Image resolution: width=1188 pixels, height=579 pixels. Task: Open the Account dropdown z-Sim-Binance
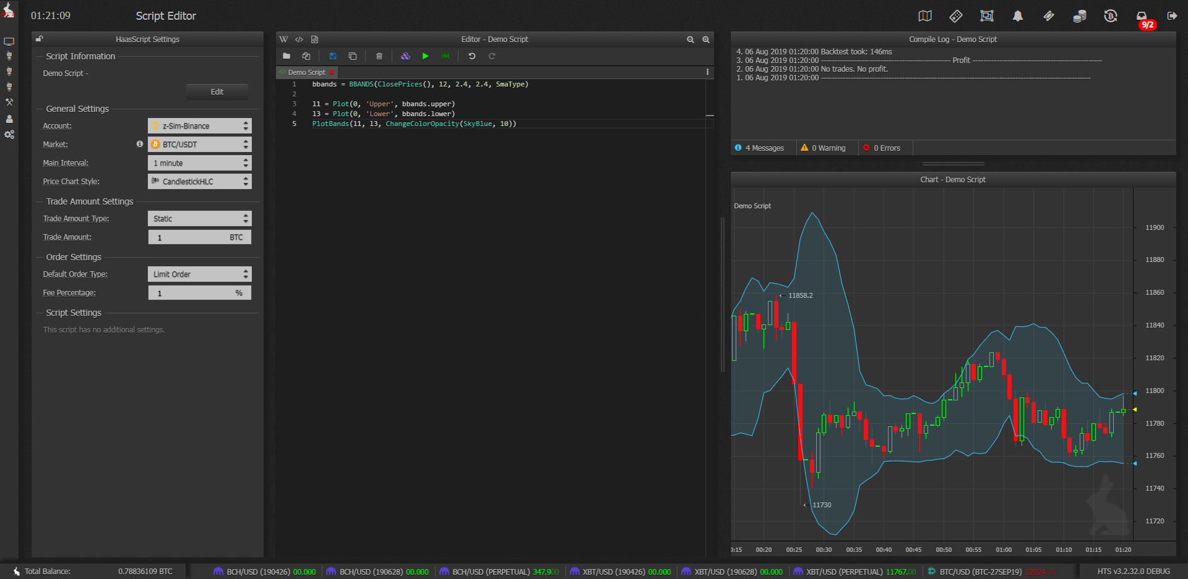(199, 125)
